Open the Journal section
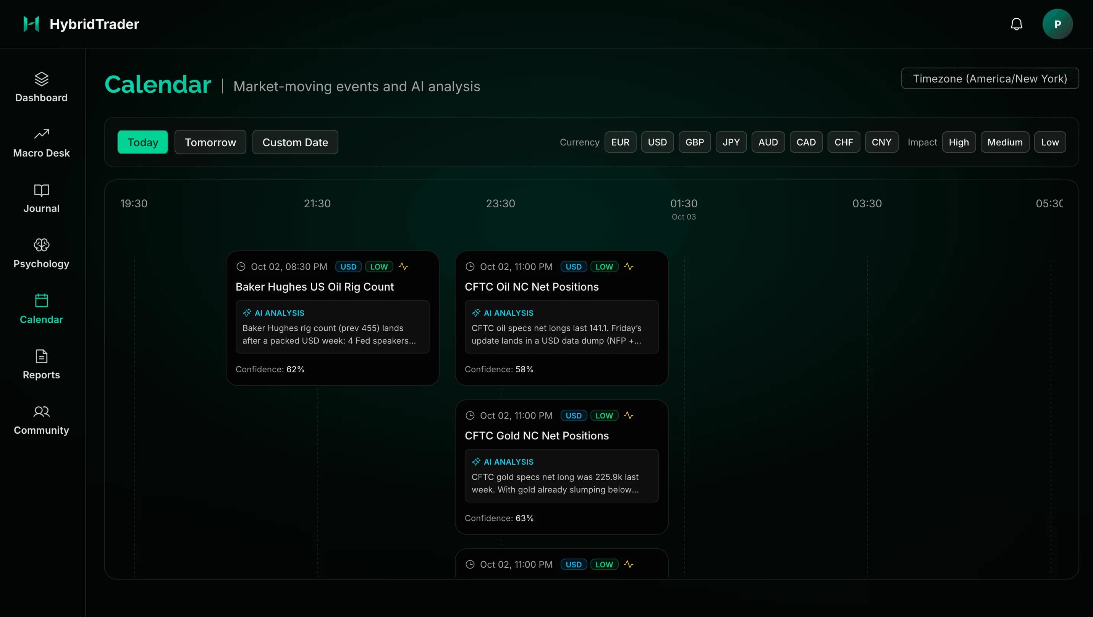Image resolution: width=1093 pixels, height=617 pixels. [41, 199]
